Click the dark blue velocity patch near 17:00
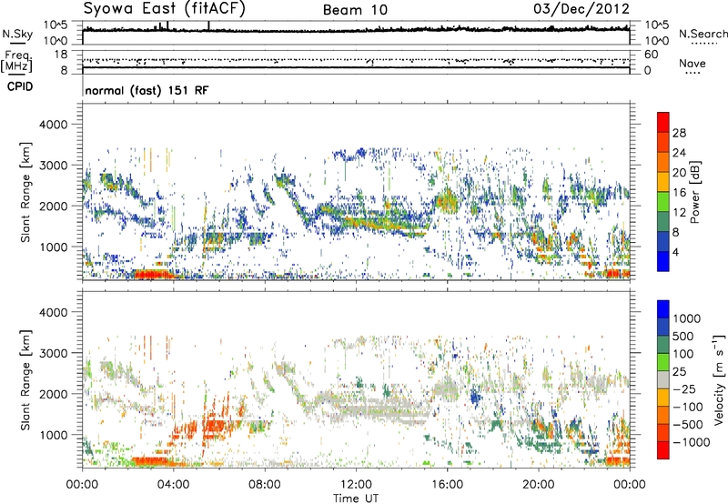 click(475, 397)
